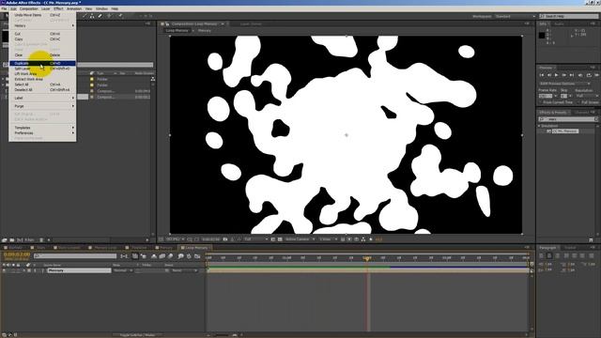Image resolution: width=601 pixels, height=338 pixels.
Task: Open the Composition menu
Action: tap(29, 8)
